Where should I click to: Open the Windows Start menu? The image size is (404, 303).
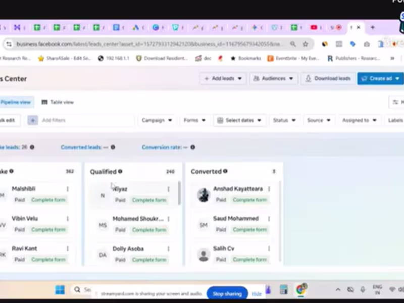59,289
